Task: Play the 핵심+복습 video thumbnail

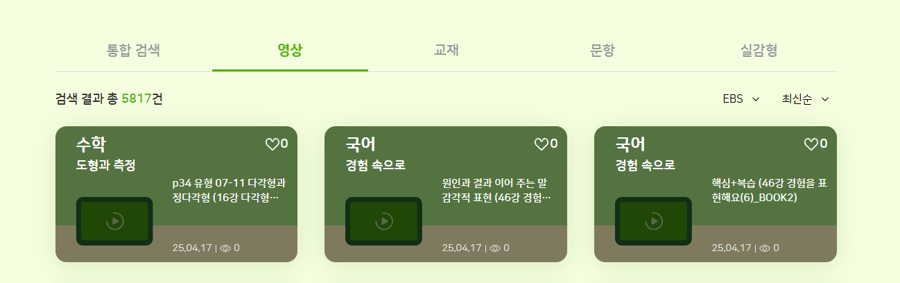Action: point(653,221)
